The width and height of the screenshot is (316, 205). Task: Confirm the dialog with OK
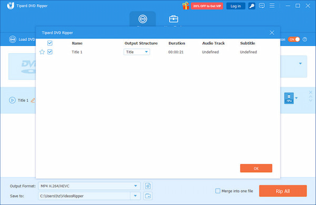point(256,168)
